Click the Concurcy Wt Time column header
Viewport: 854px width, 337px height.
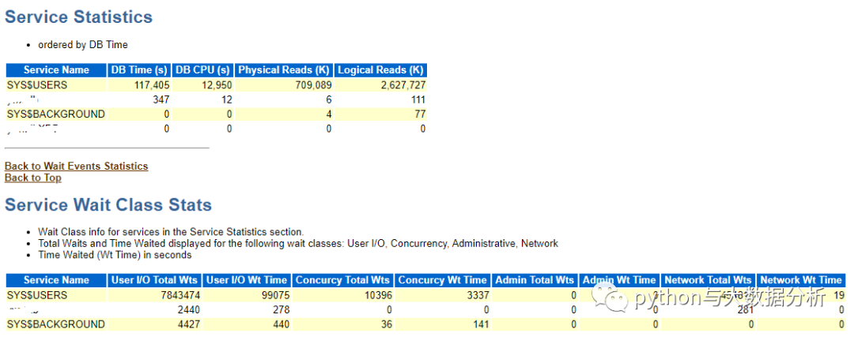(x=442, y=280)
